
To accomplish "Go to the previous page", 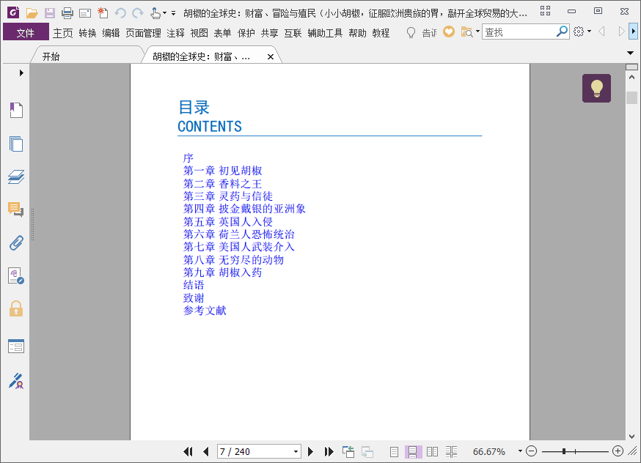I will (x=205, y=451).
